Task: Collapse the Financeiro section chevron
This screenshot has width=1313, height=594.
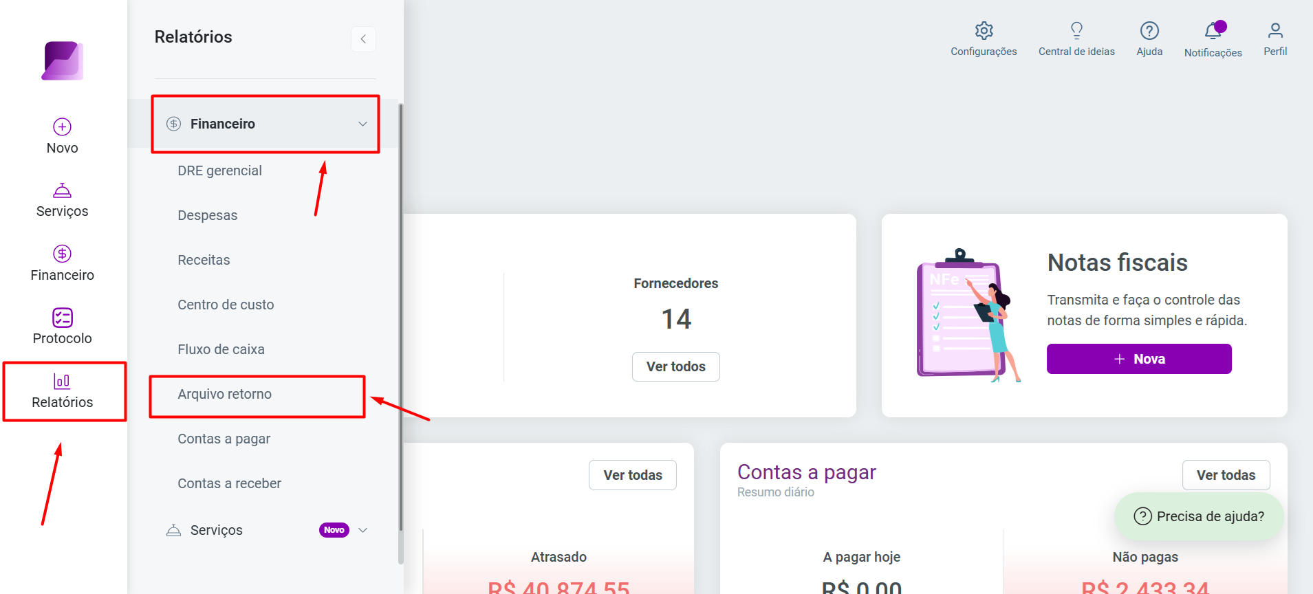Action: tap(362, 124)
